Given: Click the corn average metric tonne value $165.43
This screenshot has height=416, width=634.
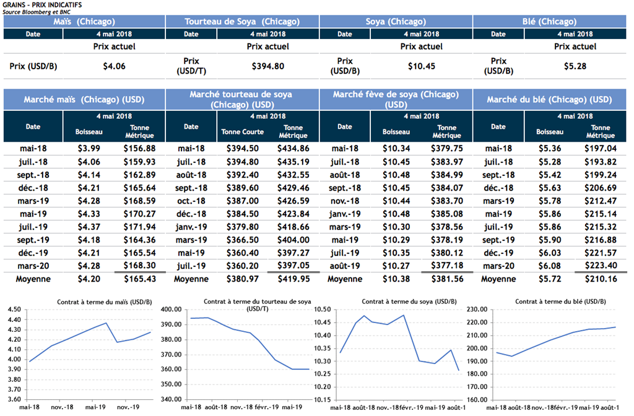Looking at the screenshot, I should click(x=139, y=279).
